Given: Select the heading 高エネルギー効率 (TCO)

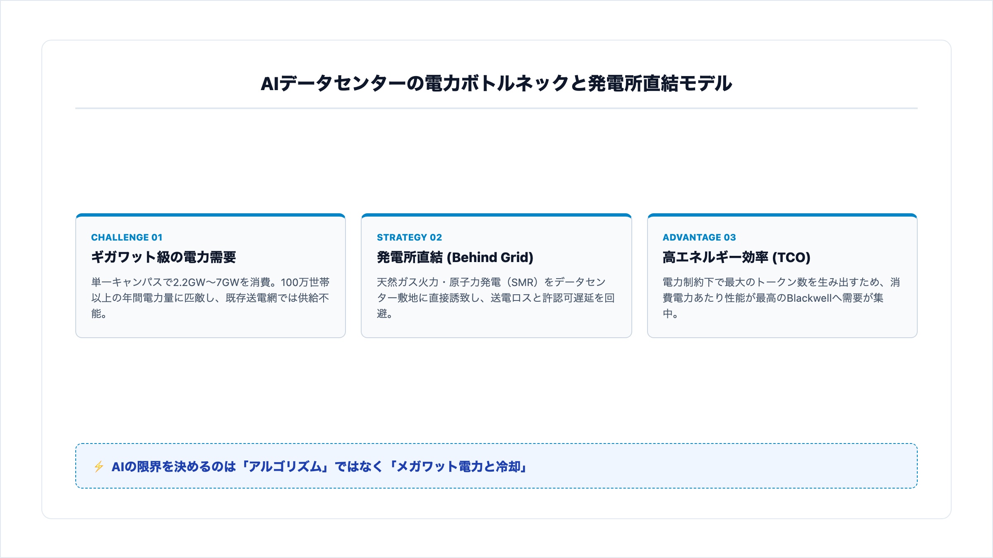Looking at the screenshot, I should pyautogui.click(x=736, y=257).
